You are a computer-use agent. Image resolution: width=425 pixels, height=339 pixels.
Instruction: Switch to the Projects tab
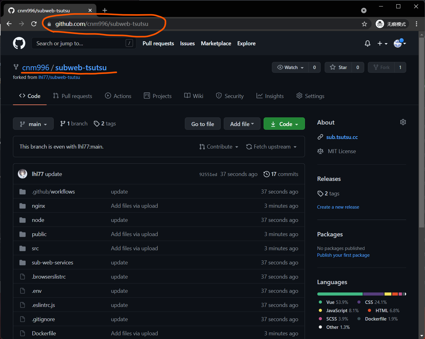pos(158,96)
